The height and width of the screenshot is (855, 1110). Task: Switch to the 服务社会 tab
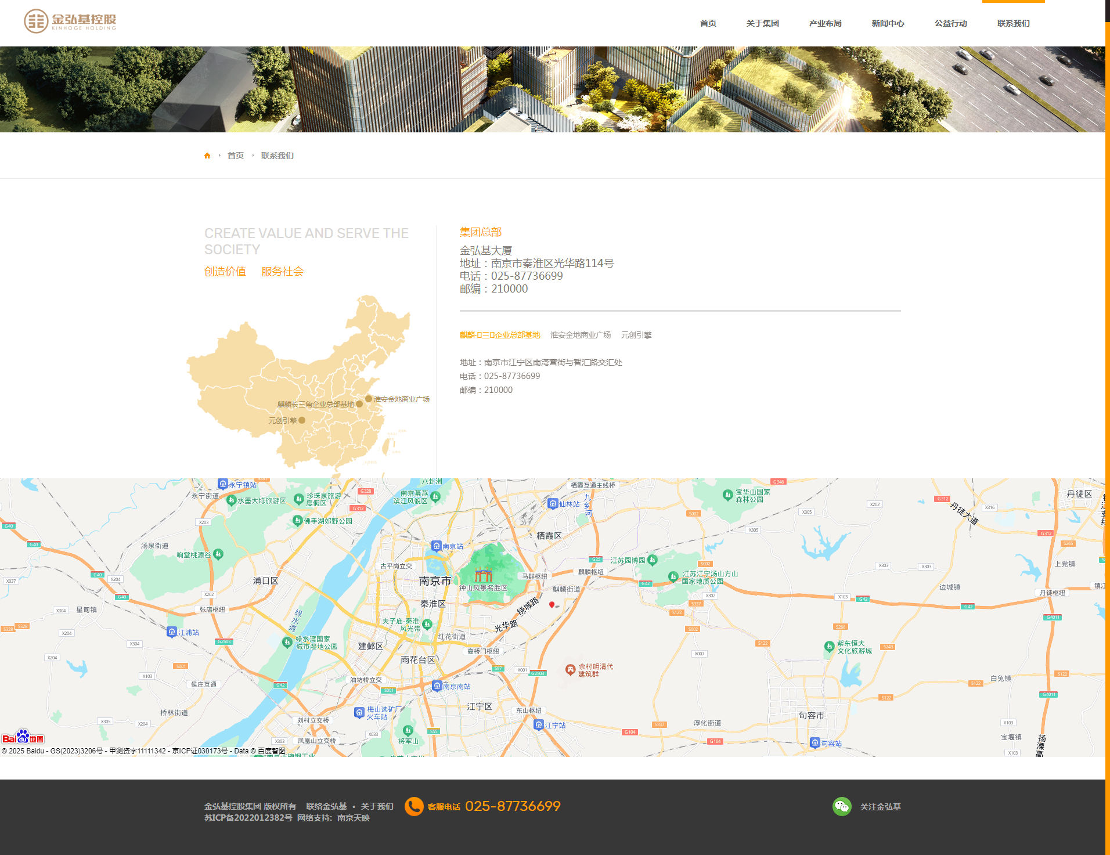click(282, 271)
